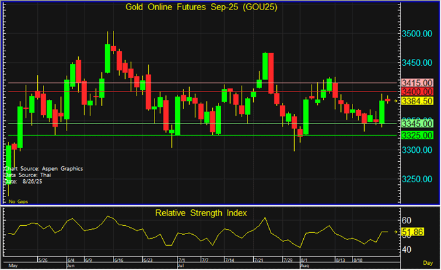This screenshot has height=270, width=441.
Task: Select the red 3400.00 price level label
Action: (418, 92)
